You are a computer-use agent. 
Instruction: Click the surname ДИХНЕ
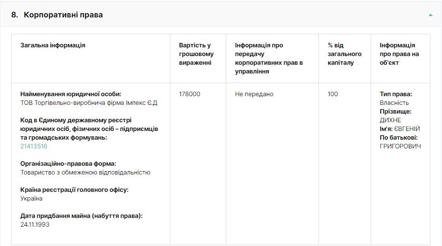click(390, 120)
